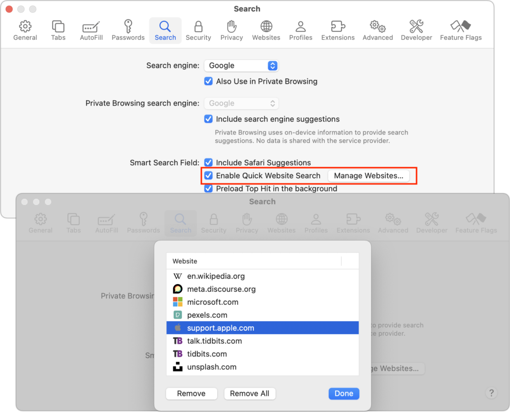
Task: Open Passwords settings via key icon in top toolbar
Action: tap(128, 30)
